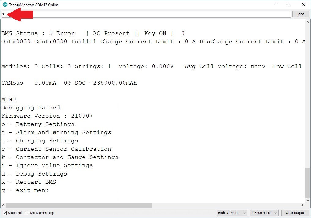
Task: Click the 'Avg Cell Voltage: nanV' reading
Action: click(225, 66)
